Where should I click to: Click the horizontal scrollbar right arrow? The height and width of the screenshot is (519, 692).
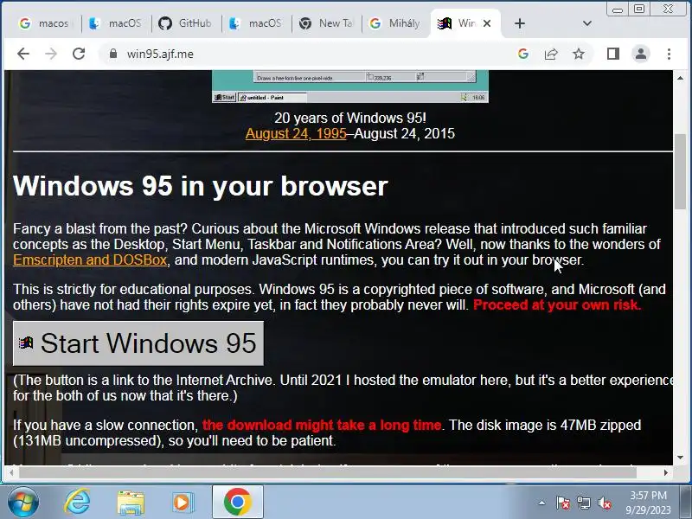666,472
